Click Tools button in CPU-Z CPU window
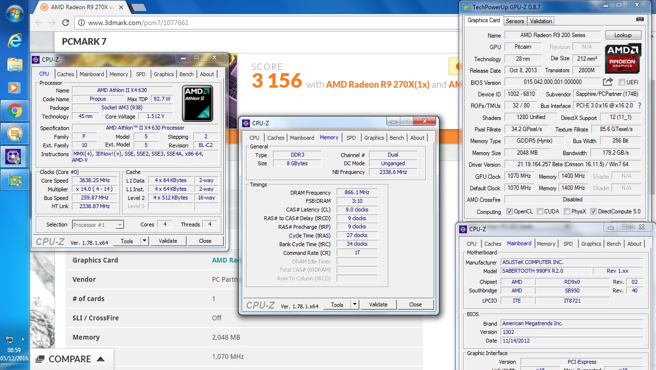The image size is (656, 370). (127, 241)
